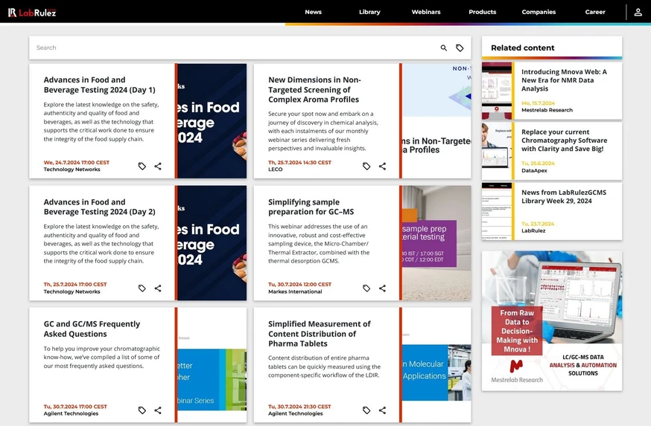This screenshot has width=651, height=426.
Task: Open Replace your current Chromatography Software article
Action: (565, 141)
